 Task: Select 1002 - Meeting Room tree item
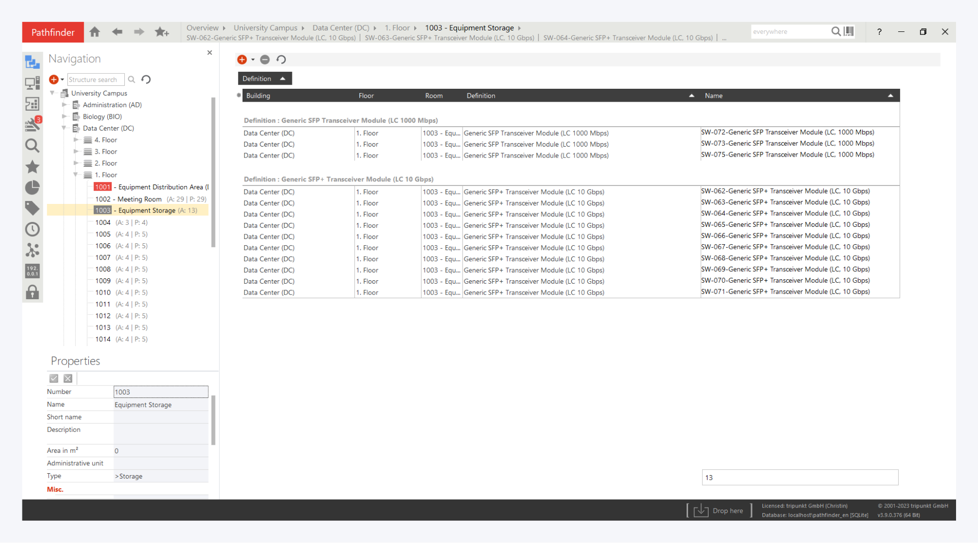click(128, 199)
